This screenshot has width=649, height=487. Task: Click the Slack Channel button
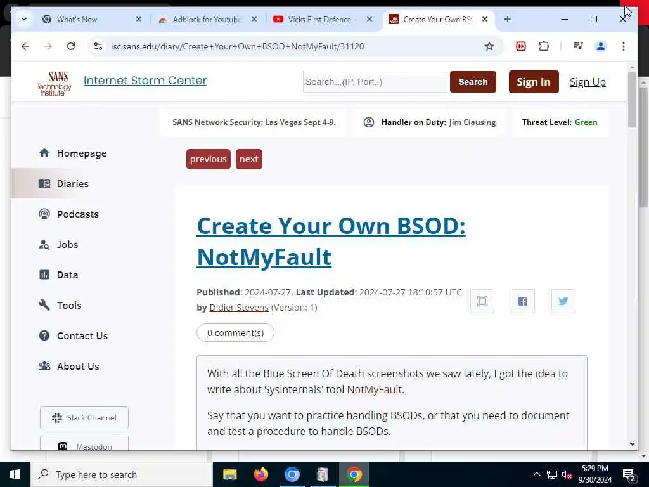[84, 417]
